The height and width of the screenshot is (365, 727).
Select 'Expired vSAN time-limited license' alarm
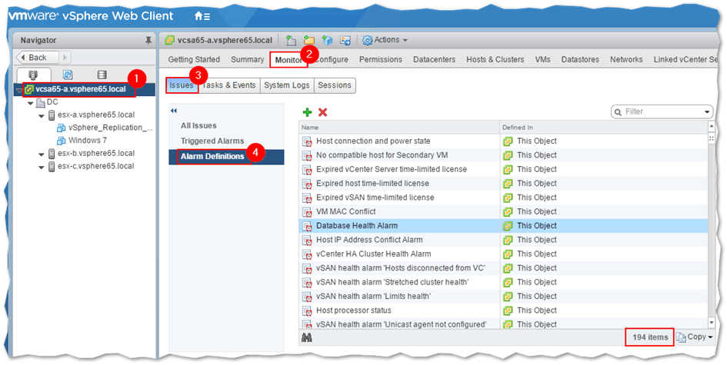pyautogui.click(x=503, y=197)
